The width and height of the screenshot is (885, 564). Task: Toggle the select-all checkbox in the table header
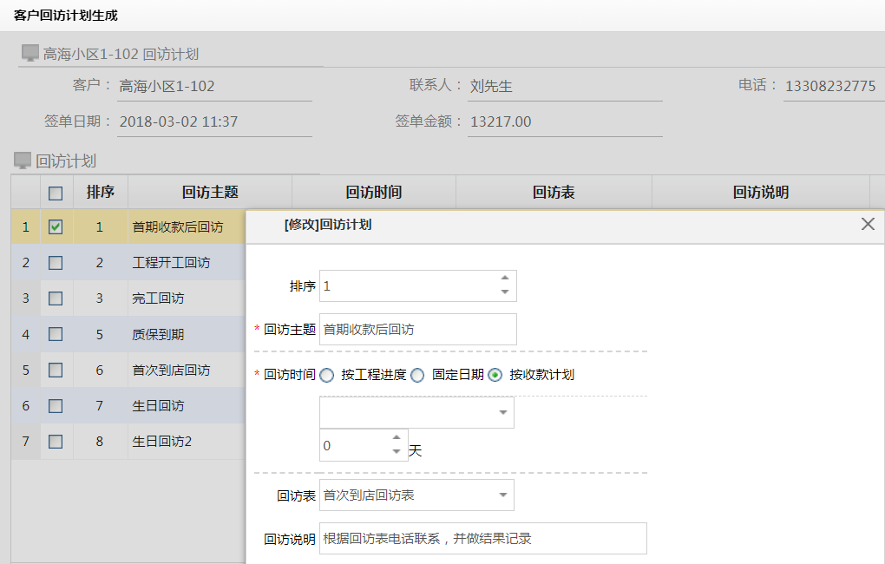point(56,191)
